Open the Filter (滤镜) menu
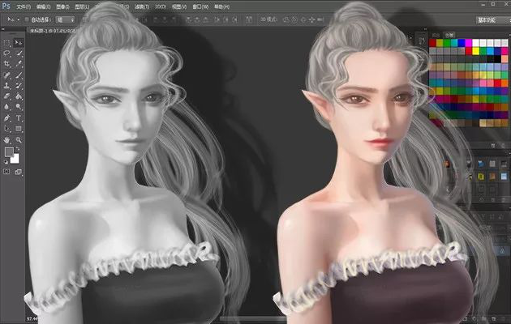This screenshot has height=324, width=511. point(142,6)
